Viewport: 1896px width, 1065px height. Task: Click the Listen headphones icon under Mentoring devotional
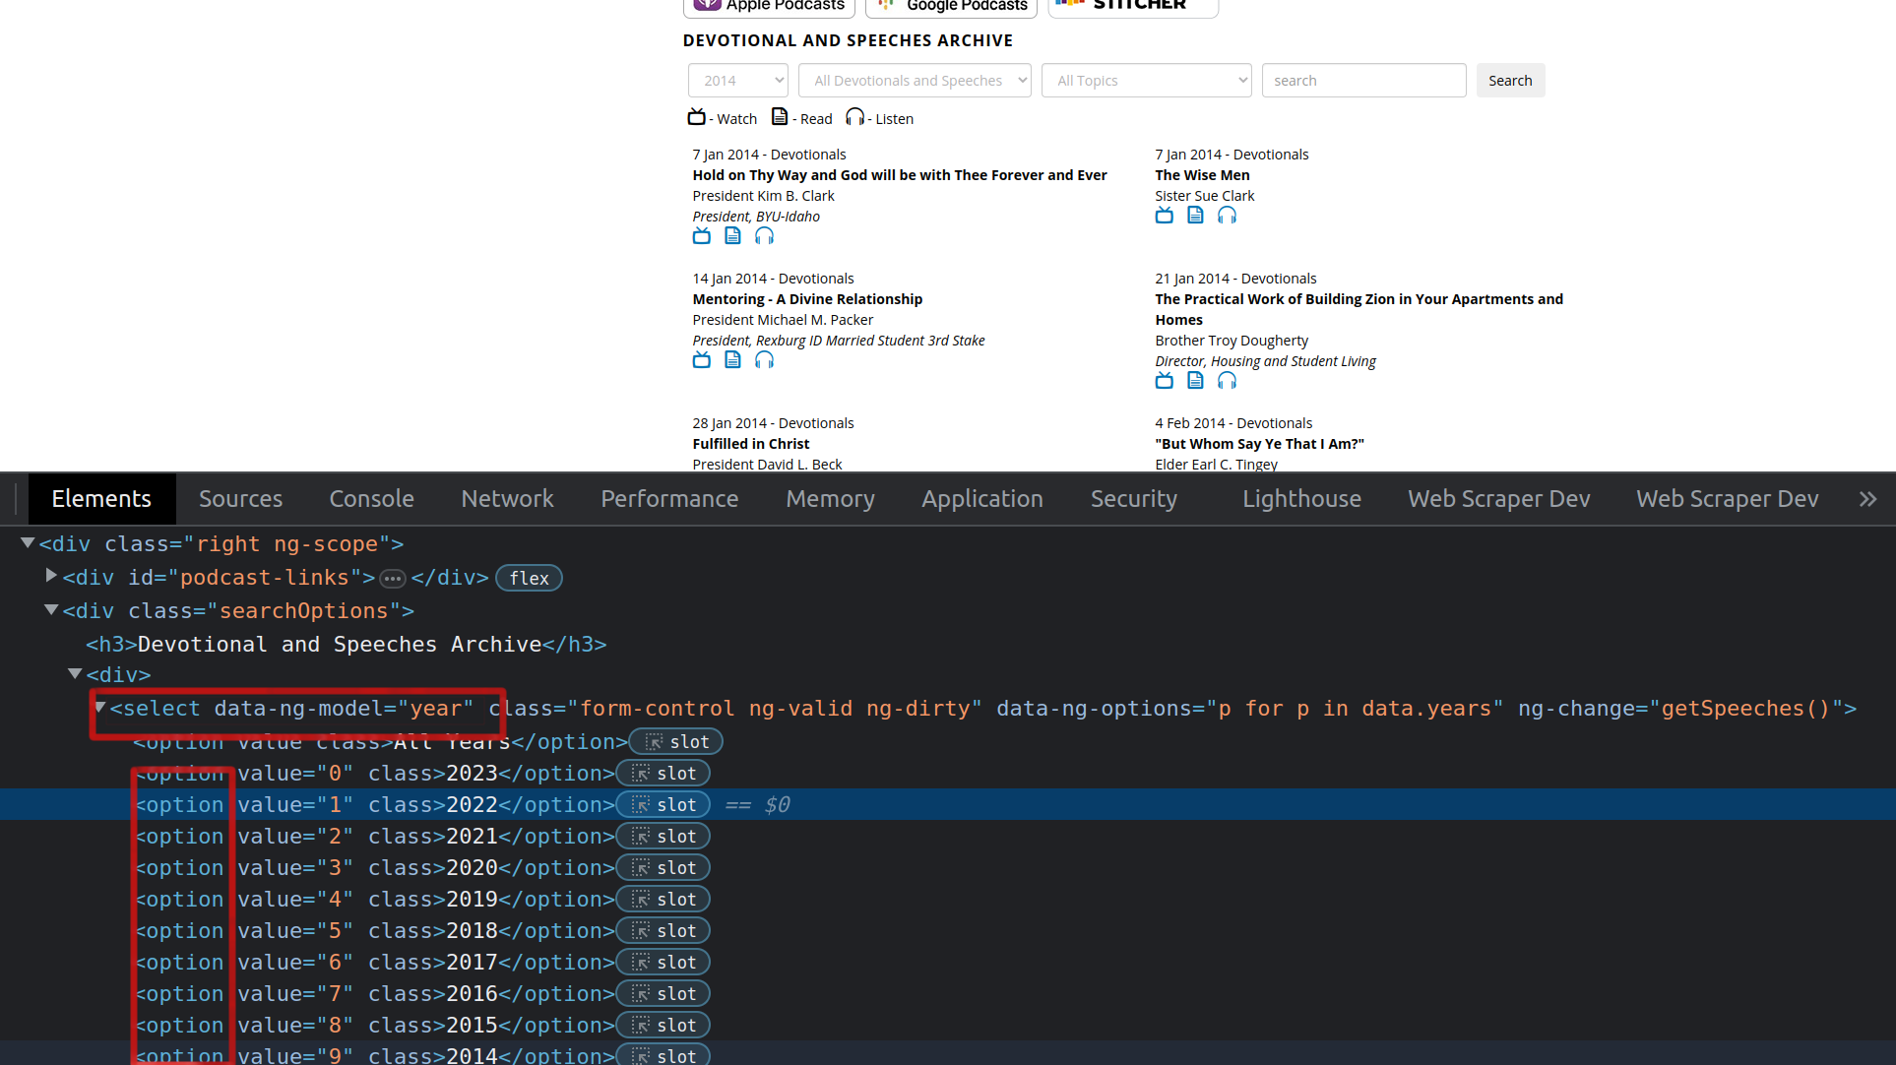(x=764, y=359)
